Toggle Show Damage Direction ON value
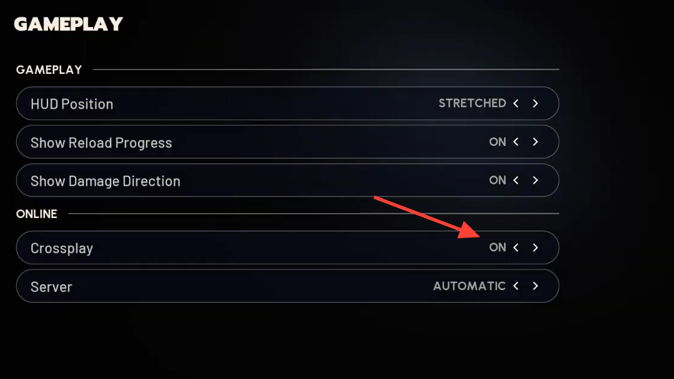The width and height of the screenshot is (674, 379). pyautogui.click(x=497, y=180)
